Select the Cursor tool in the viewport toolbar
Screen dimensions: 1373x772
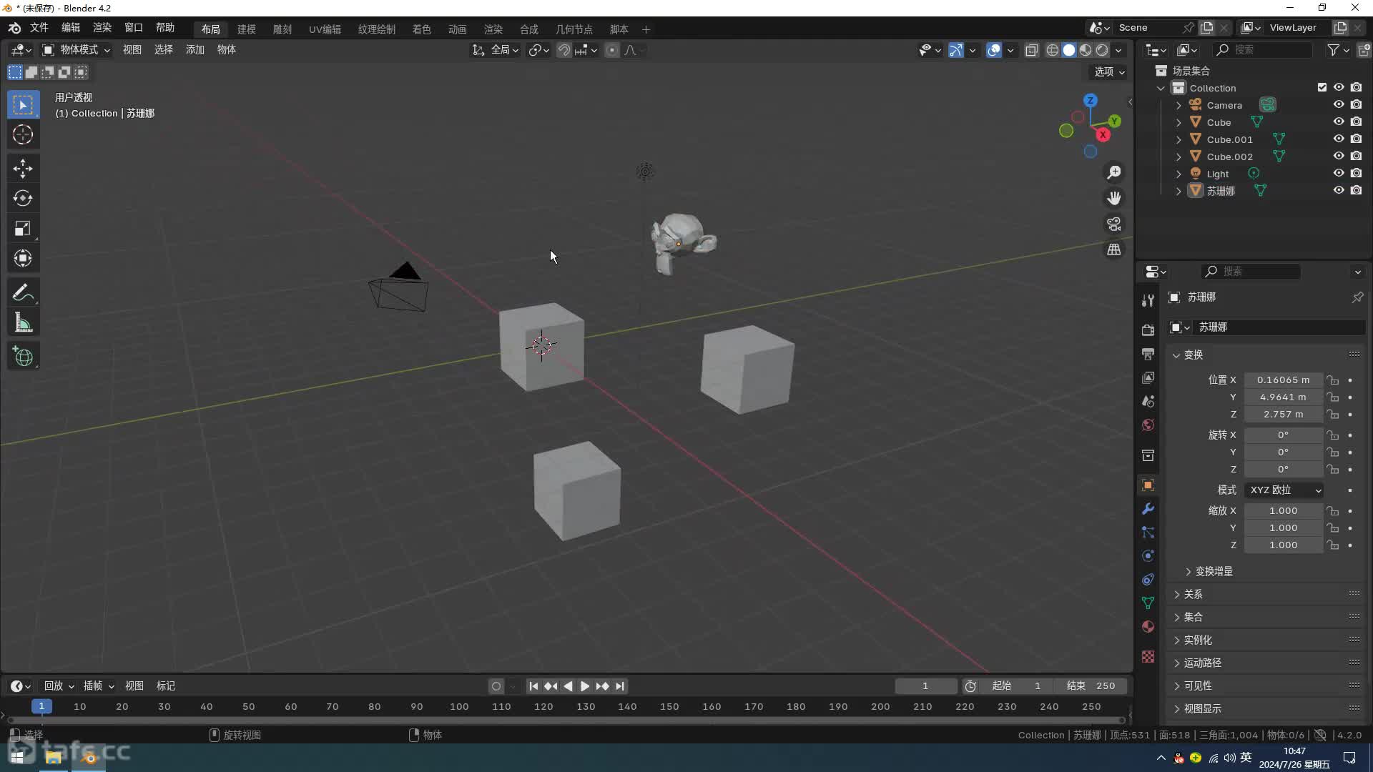click(23, 134)
